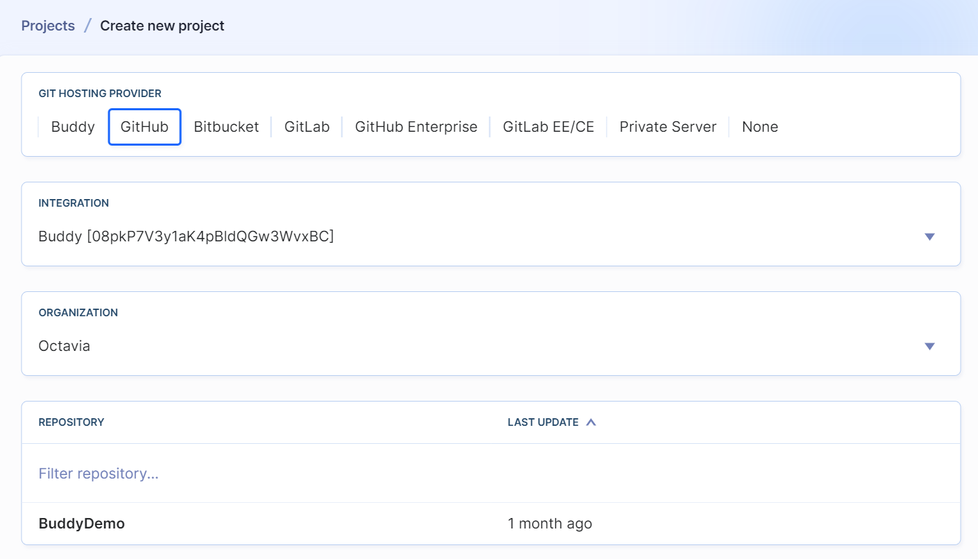Expand the Organization dropdown arrow
The image size is (978, 559).
click(930, 347)
